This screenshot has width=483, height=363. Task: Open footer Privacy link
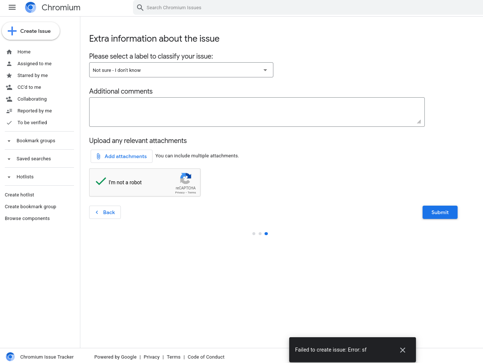tap(152, 357)
